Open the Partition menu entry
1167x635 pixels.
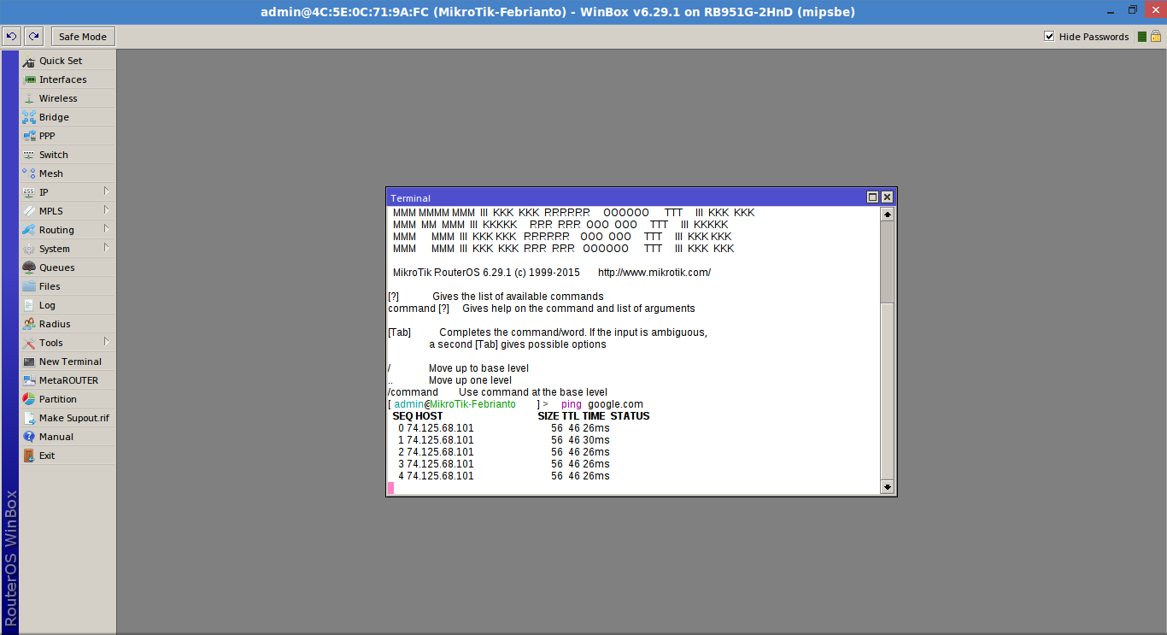pos(67,399)
